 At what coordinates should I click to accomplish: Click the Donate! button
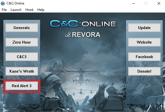[x=144, y=71]
